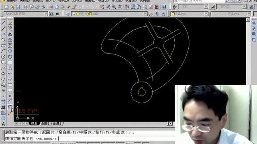Select the Polyline tool
Image resolution: width=257 pixels, height=144 pixels.
(x=3, y=34)
